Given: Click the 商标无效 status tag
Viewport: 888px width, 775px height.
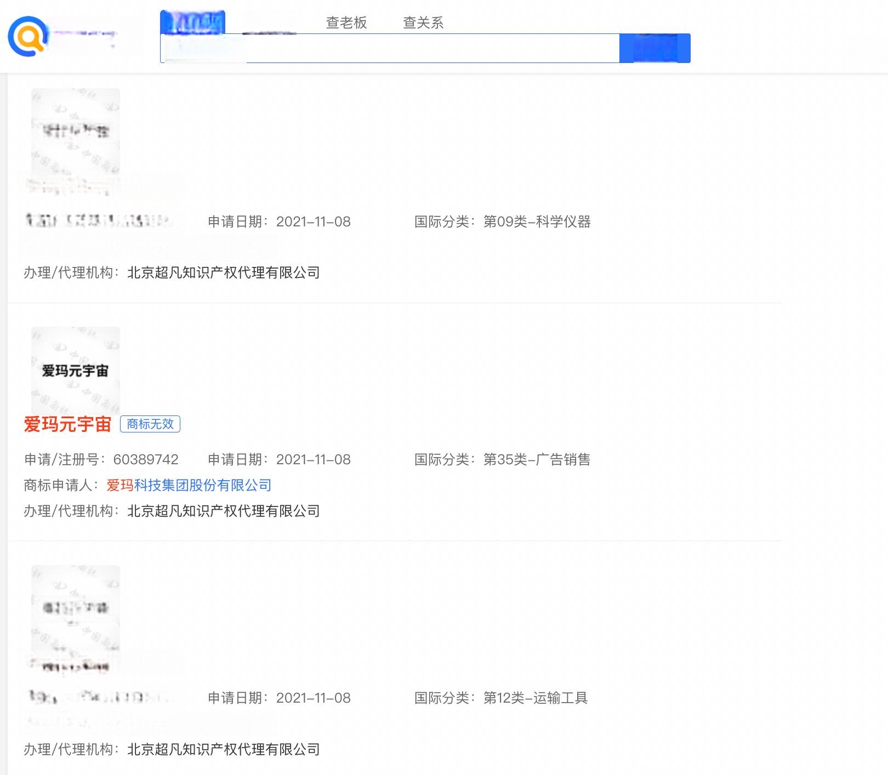Looking at the screenshot, I should (x=150, y=424).
